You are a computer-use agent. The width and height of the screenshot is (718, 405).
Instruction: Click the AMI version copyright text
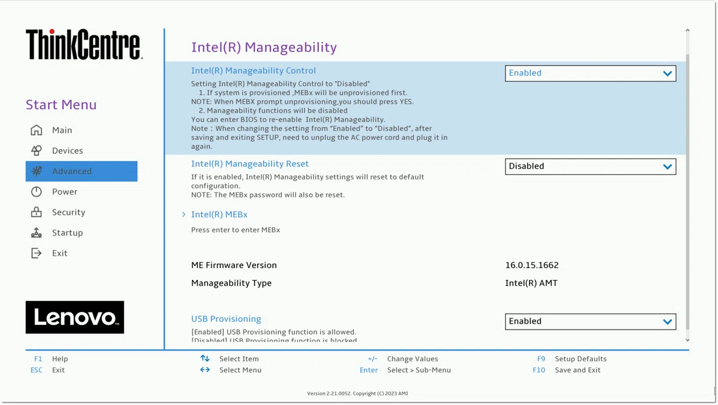coord(357,394)
